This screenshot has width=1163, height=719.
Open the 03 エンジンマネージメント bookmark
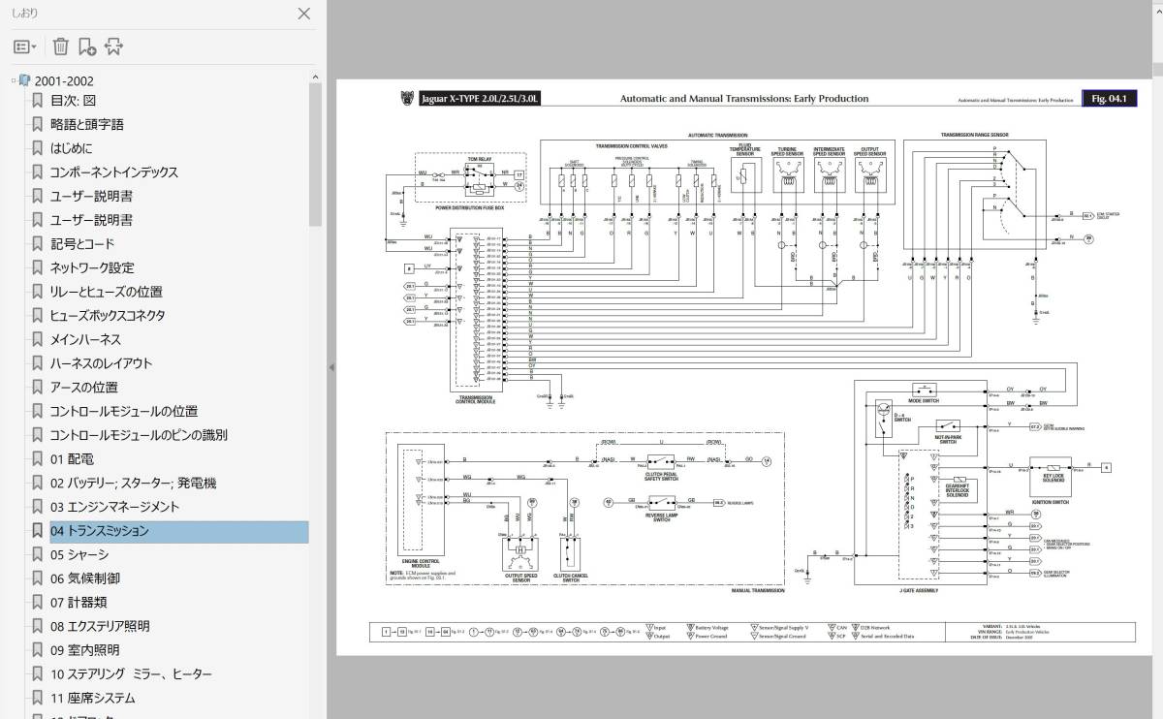point(114,507)
